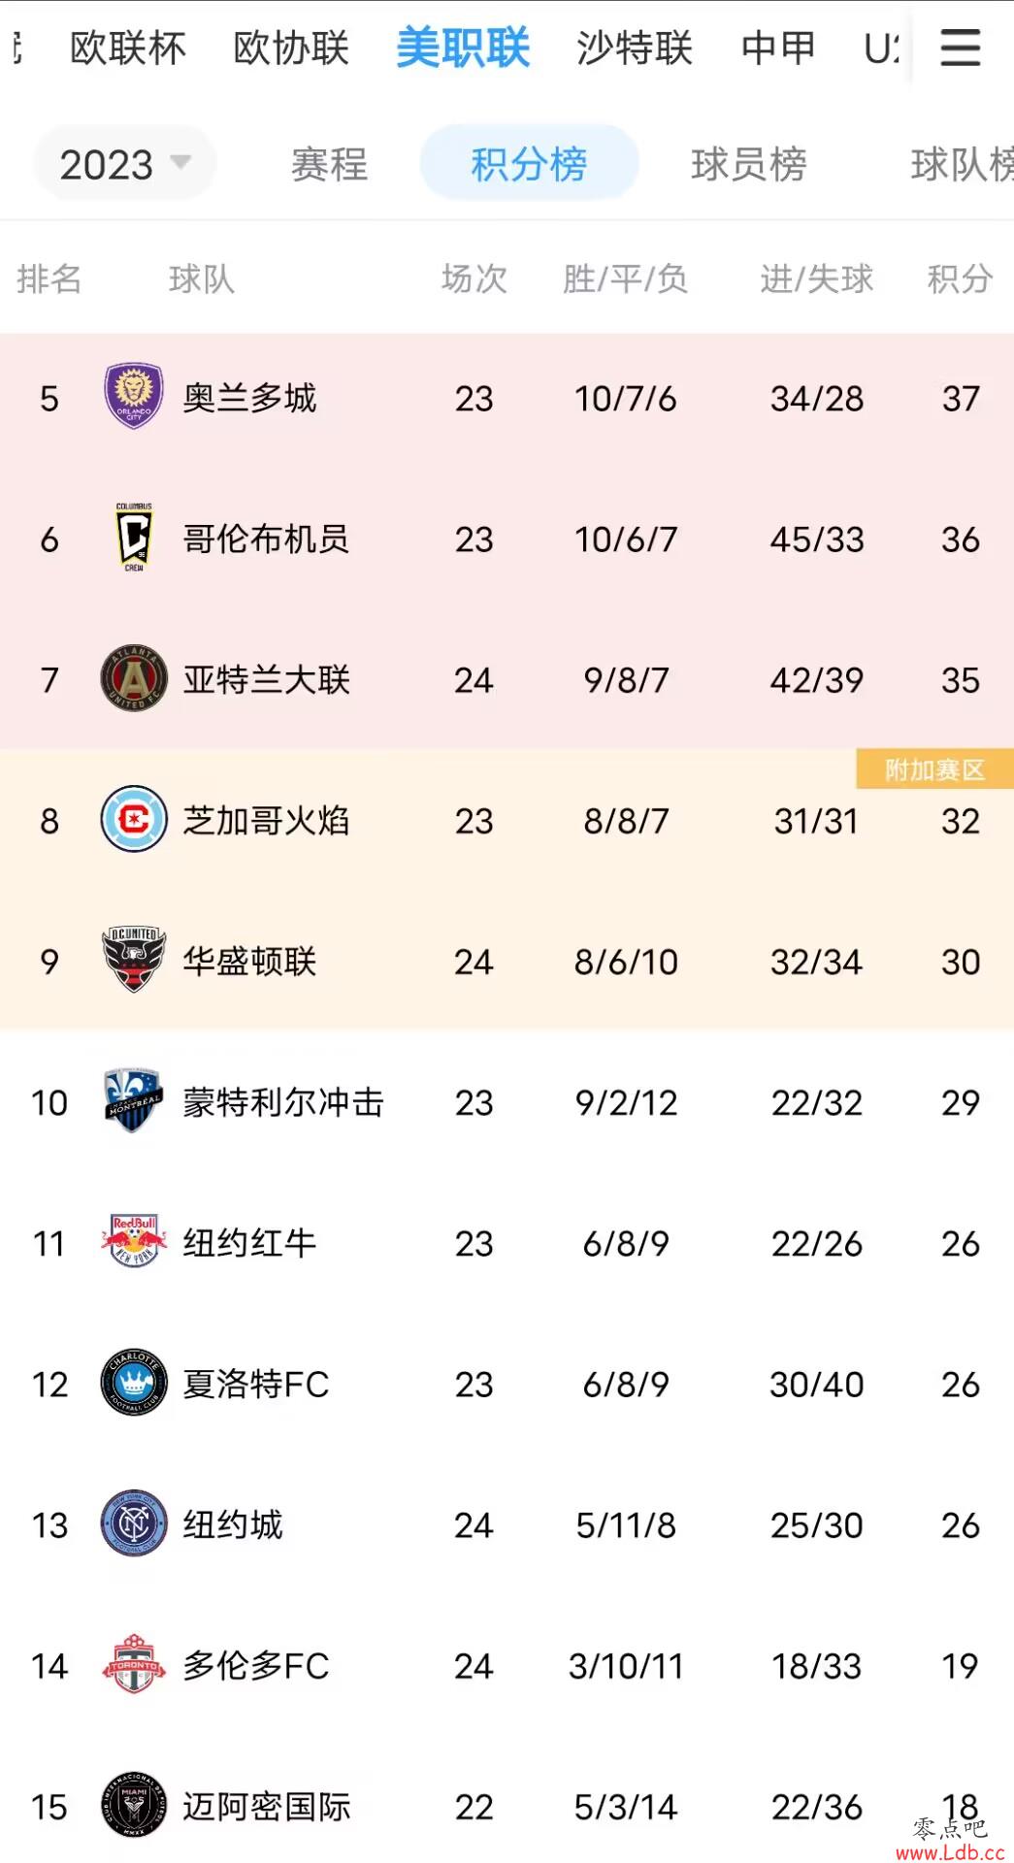Image resolution: width=1014 pixels, height=1863 pixels.
Task: Open the hamburger menu icon
Action: point(960,48)
